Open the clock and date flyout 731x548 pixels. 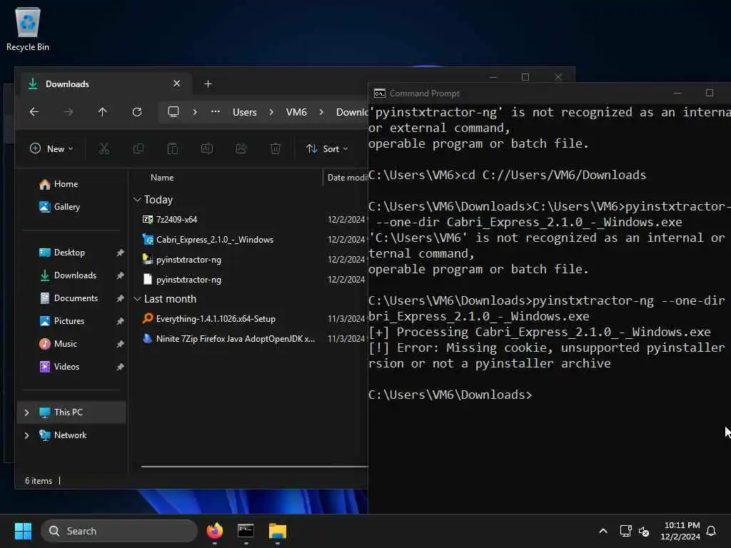(x=680, y=531)
